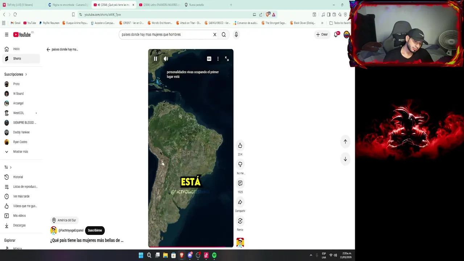Go to the YouTube home logo
The image size is (464, 261).
click(22, 34)
